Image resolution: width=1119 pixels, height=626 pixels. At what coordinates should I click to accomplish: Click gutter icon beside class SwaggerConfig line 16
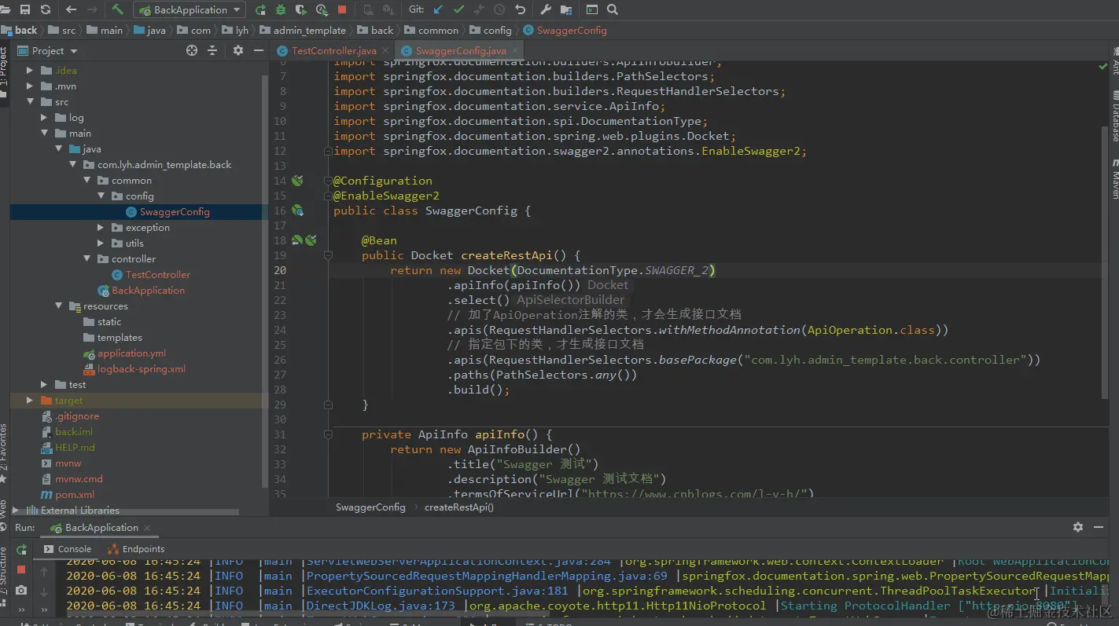click(297, 210)
